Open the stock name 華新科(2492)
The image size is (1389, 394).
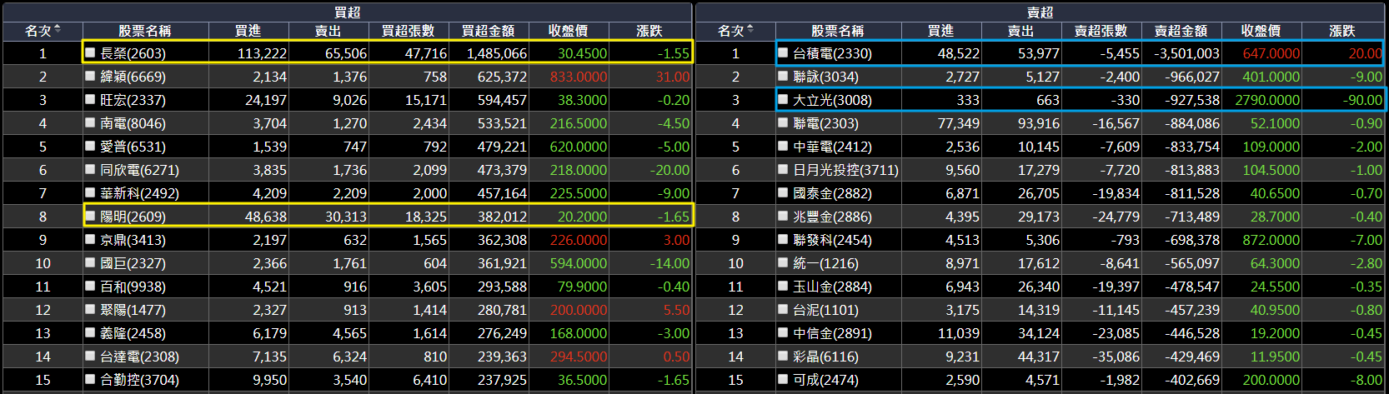(139, 193)
